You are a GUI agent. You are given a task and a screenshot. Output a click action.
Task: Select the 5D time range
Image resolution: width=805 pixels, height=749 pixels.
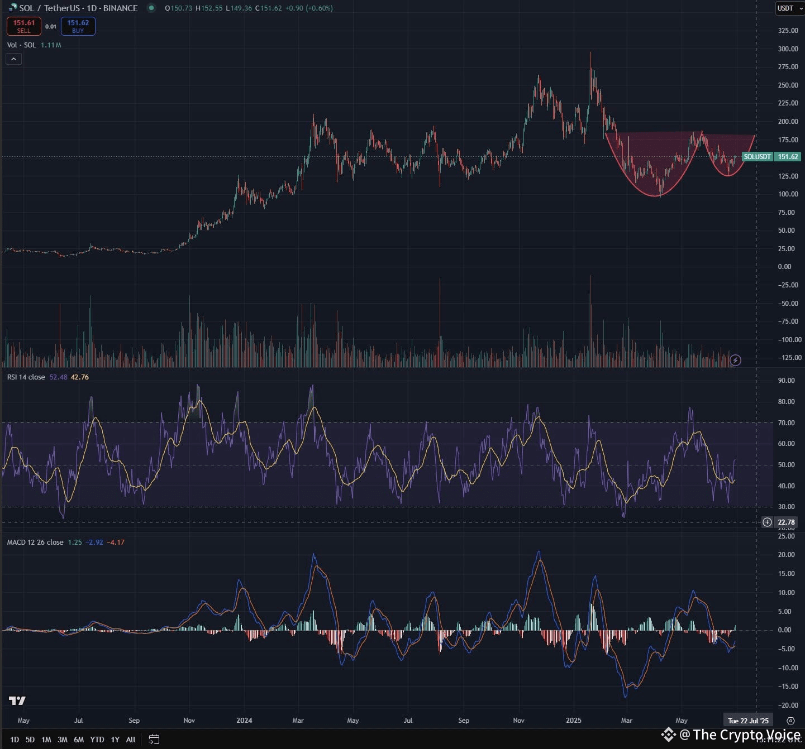click(30, 740)
